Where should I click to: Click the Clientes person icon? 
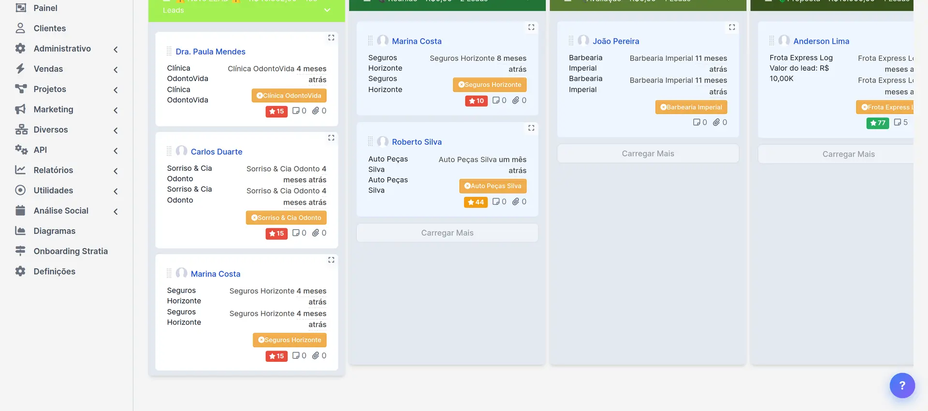pyautogui.click(x=20, y=28)
